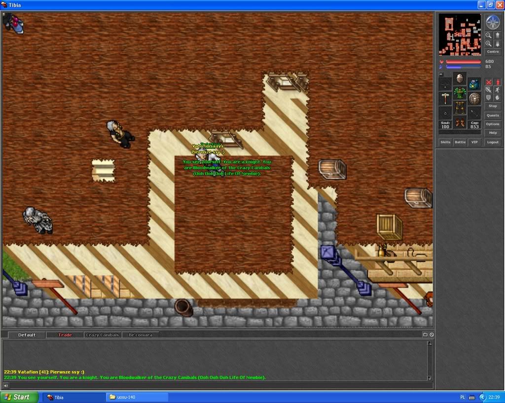Select the Tibia taskbar button

74,397
